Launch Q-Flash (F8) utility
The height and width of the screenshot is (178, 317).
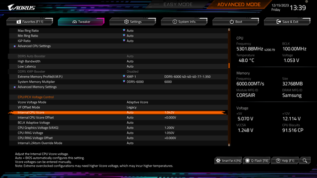(x=257, y=161)
